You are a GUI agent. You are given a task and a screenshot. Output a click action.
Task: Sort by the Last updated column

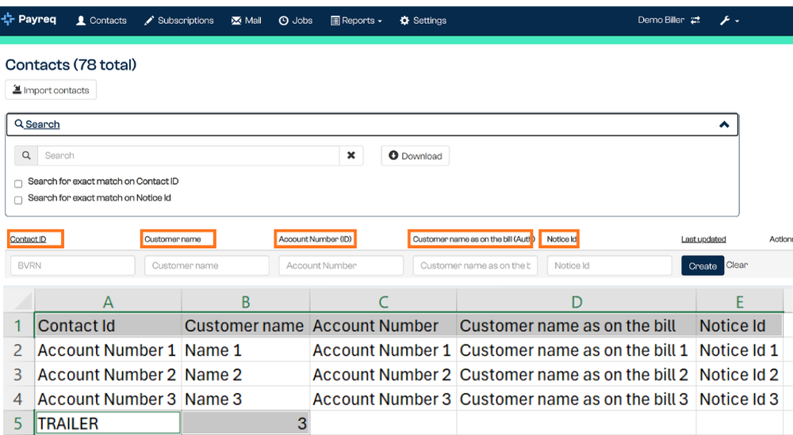pyautogui.click(x=703, y=239)
